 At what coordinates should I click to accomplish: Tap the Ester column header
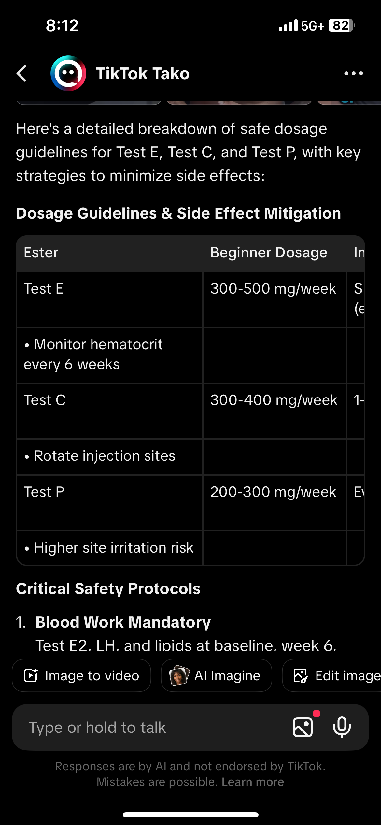(x=41, y=253)
